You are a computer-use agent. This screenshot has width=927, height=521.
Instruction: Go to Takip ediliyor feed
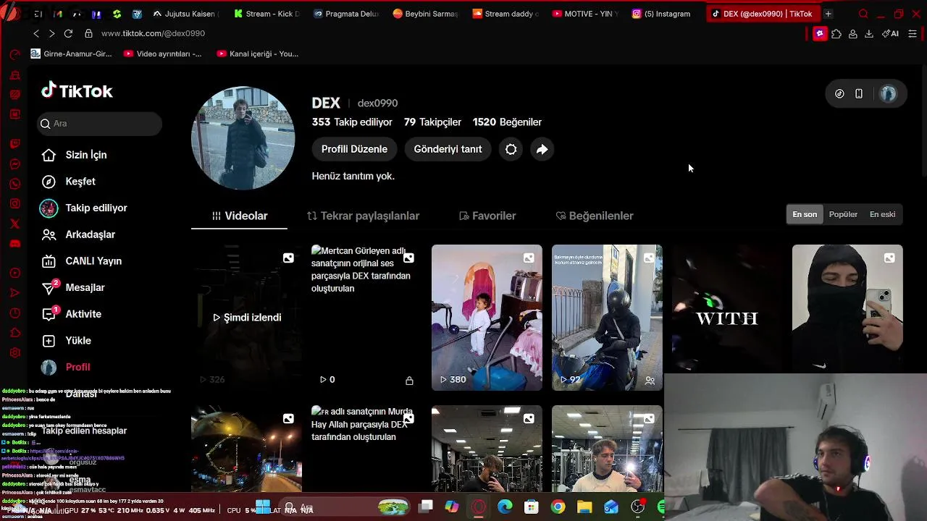point(83,208)
